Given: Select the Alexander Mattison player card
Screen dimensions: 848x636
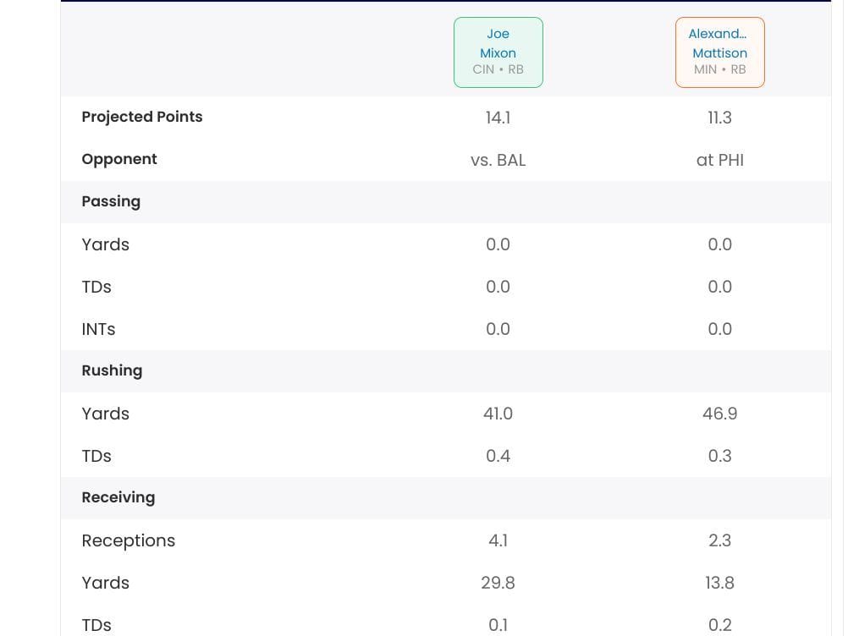Looking at the screenshot, I should tap(719, 52).
